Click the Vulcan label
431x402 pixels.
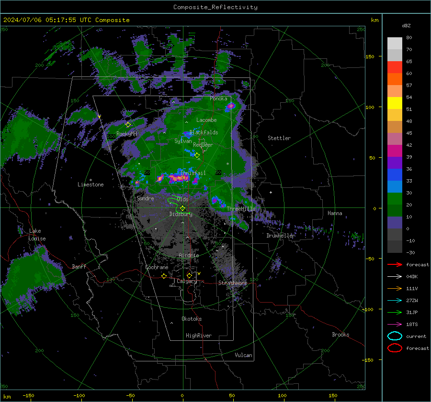243,355
